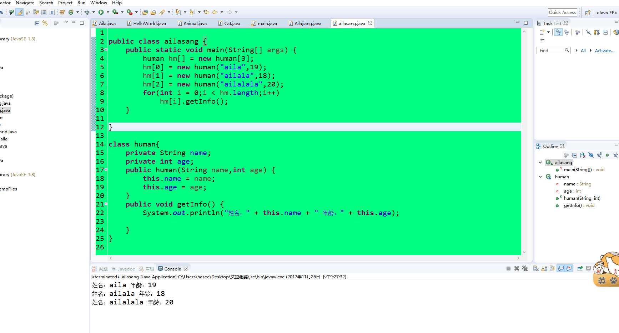Image resolution: width=619 pixels, height=333 pixels.
Task: Collapse All in Package Explorer toolbar
Action: pyautogui.click(x=37, y=23)
